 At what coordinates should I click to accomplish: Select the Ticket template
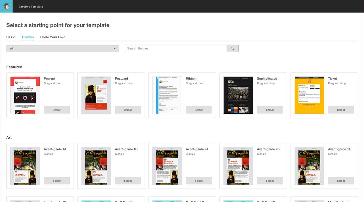coord(341,110)
